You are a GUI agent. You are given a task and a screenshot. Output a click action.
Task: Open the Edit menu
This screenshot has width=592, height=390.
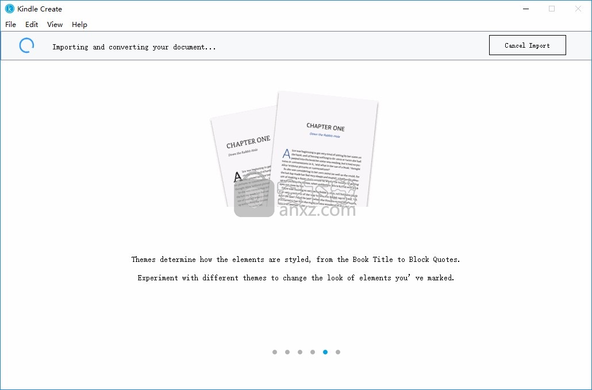(32, 25)
